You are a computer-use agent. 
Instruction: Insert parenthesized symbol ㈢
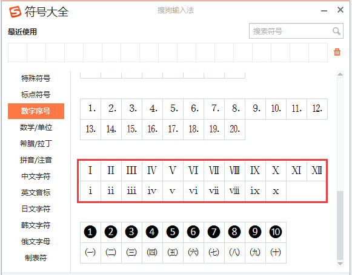point(131,253)
